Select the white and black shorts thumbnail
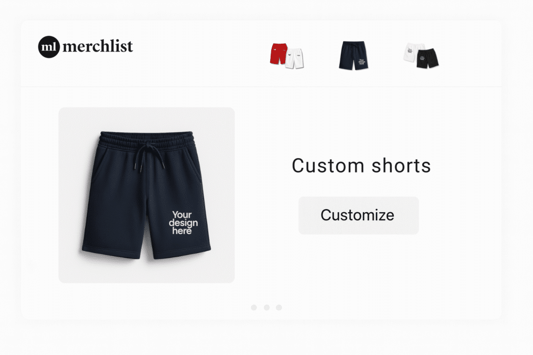The width and height of the screenshot is (533, 355). (x=421, y=56)
